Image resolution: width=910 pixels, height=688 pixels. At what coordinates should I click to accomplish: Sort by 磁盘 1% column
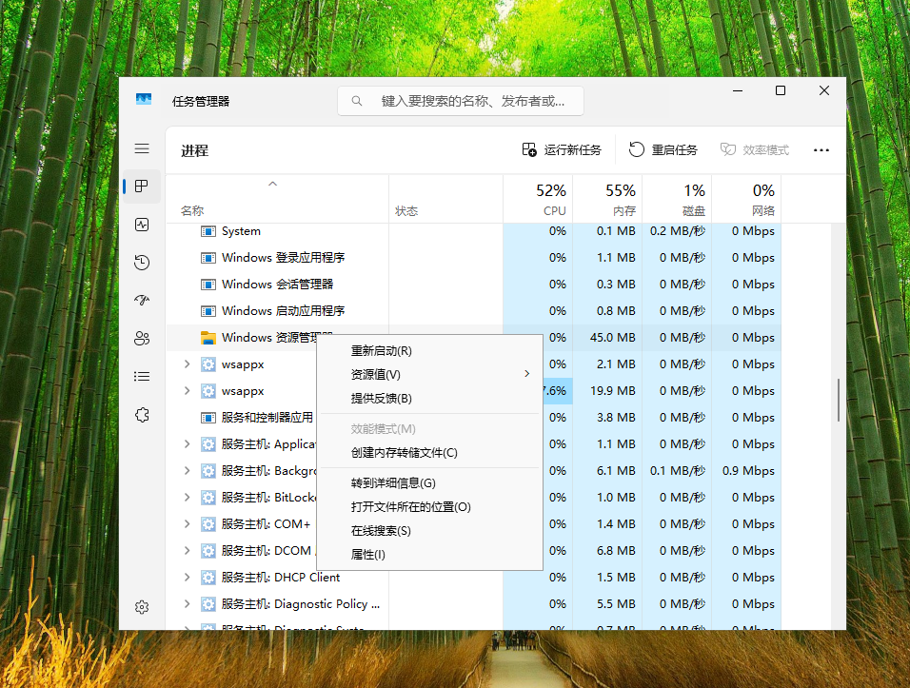click(x=678, y=199)
